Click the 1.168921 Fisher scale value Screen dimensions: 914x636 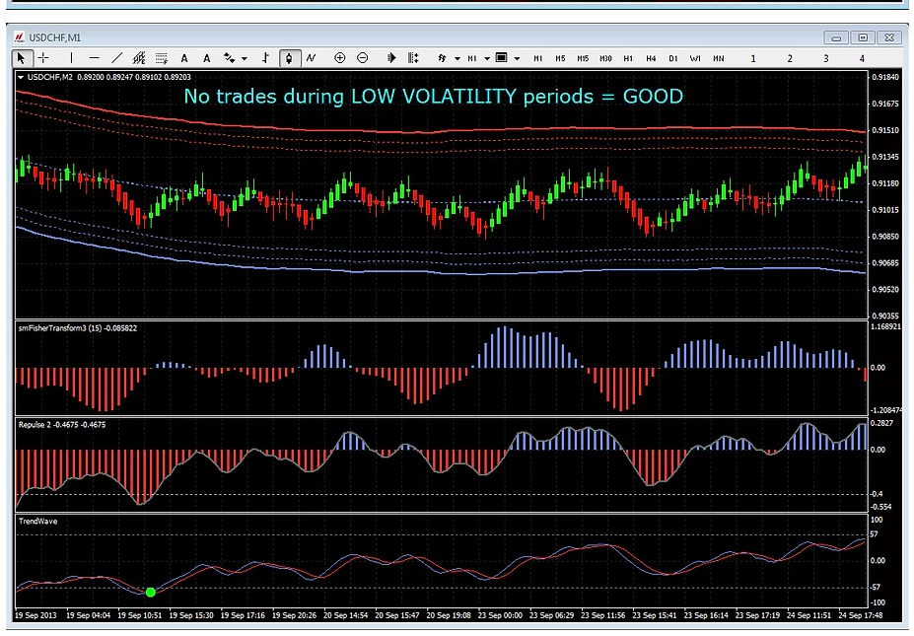885,326
